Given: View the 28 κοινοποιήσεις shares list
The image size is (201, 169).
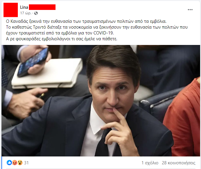Looking at the screenshot, I should click(x=179, y=163).
